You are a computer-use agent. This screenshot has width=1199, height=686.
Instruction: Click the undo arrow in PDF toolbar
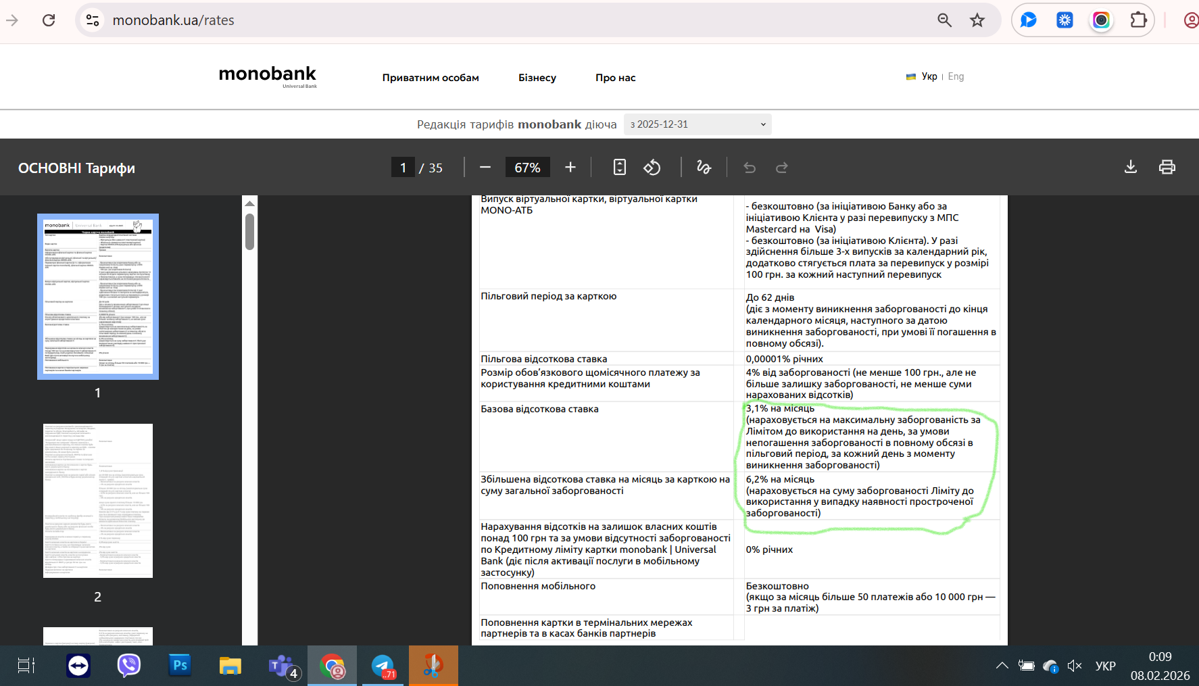pyautogui.click(x=750, y=168)
